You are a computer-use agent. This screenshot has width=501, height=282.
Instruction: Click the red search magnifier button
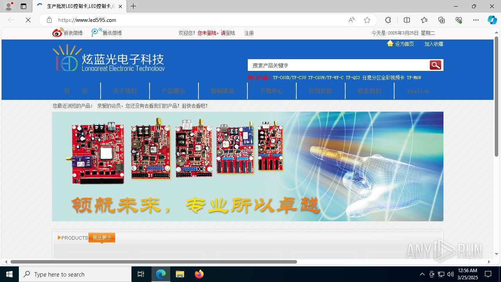[435, 65]
